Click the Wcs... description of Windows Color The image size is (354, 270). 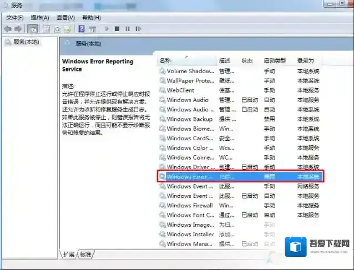[227, 147]
